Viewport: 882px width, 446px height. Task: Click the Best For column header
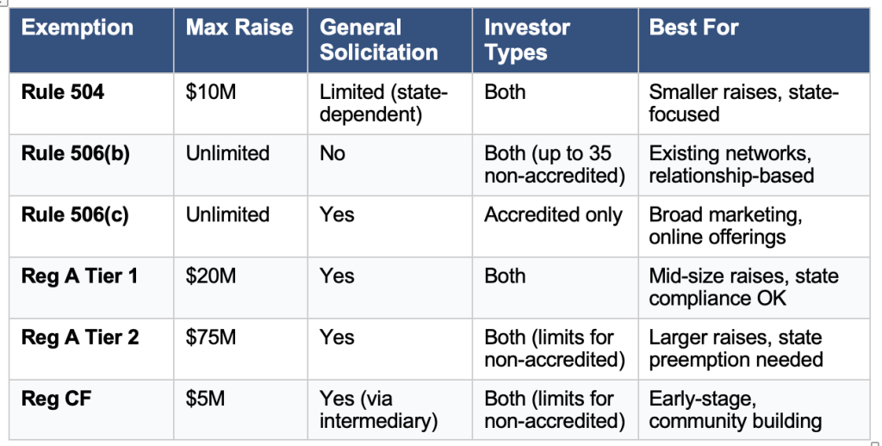tap(694, 28)
